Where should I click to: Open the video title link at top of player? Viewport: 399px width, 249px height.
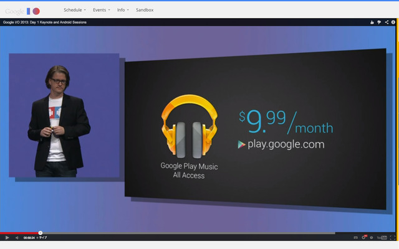click(x=45, y=22)
